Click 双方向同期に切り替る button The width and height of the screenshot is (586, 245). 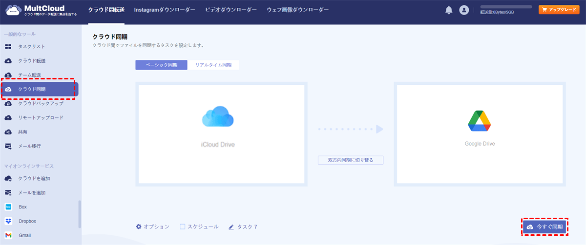tap(351, 160)
